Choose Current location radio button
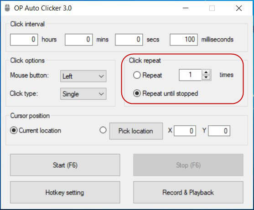This screenshot has width=254, height=210. (14, 130)
